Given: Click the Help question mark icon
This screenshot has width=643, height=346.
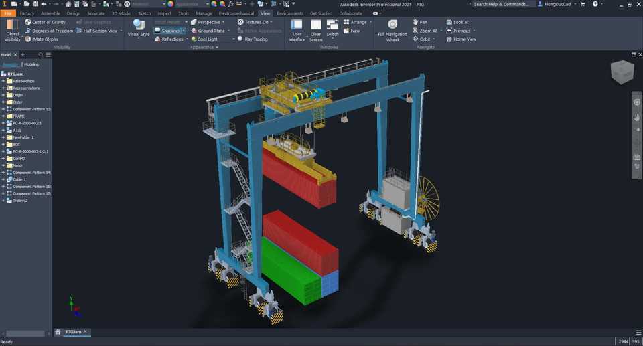Looking at the screenshot, I should click(595, 4).
